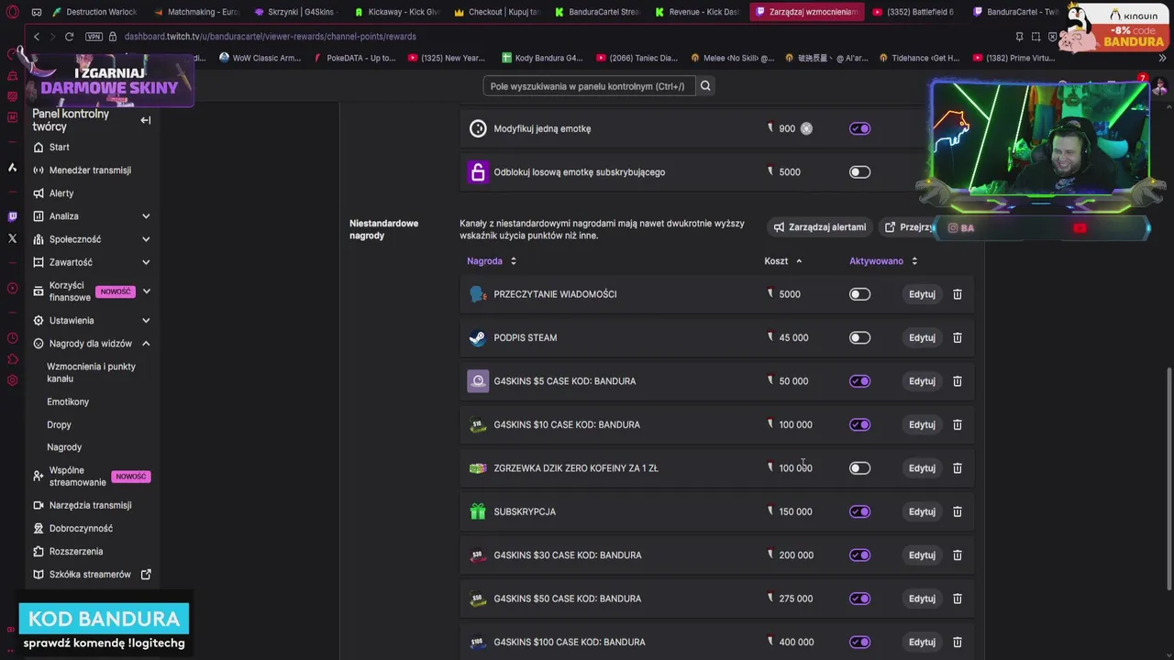Reload the page with refresh icon

point(69,37)
